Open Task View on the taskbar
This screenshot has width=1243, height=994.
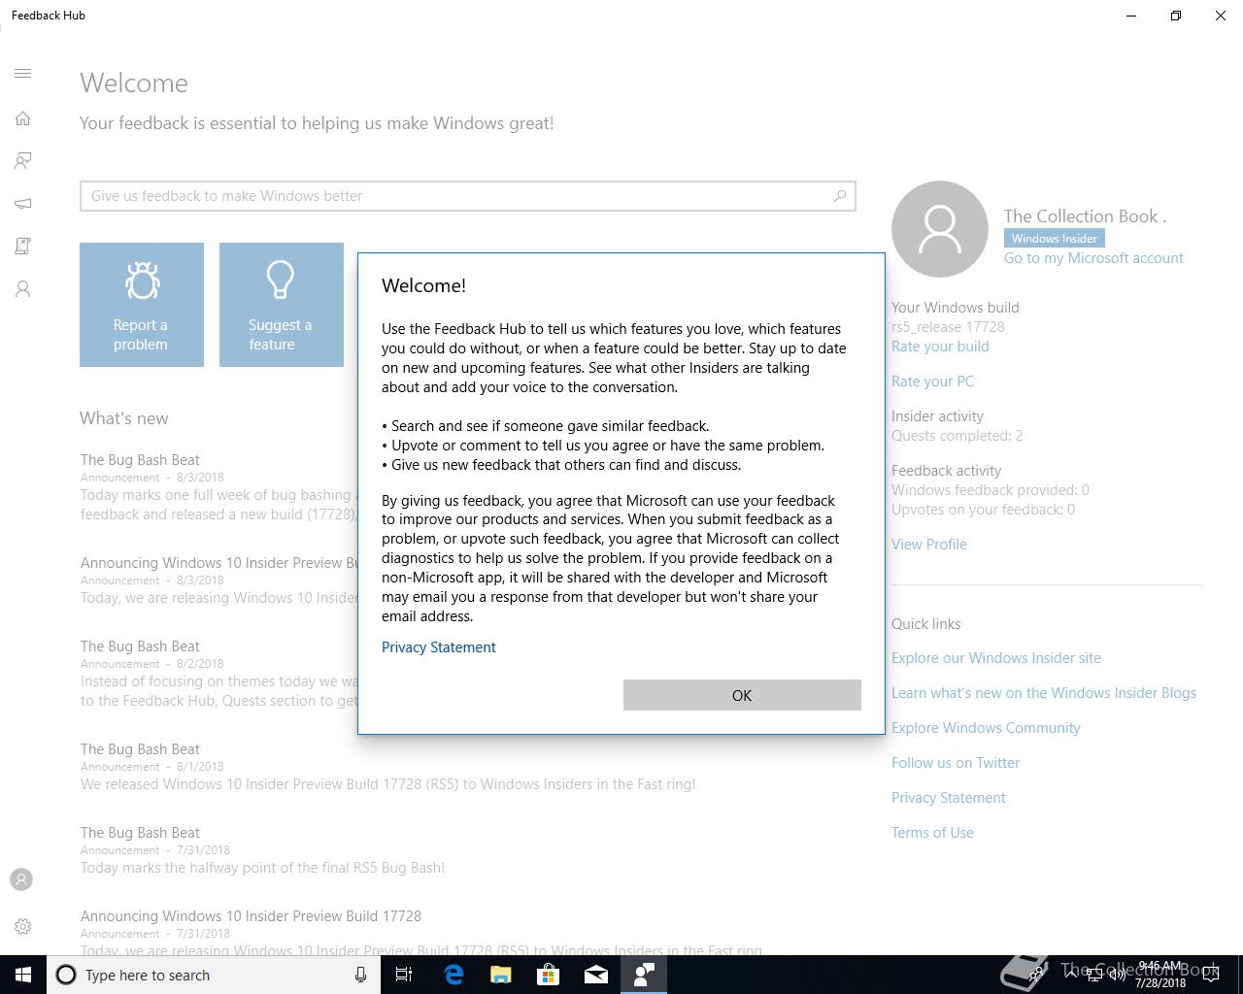point(404,975)
